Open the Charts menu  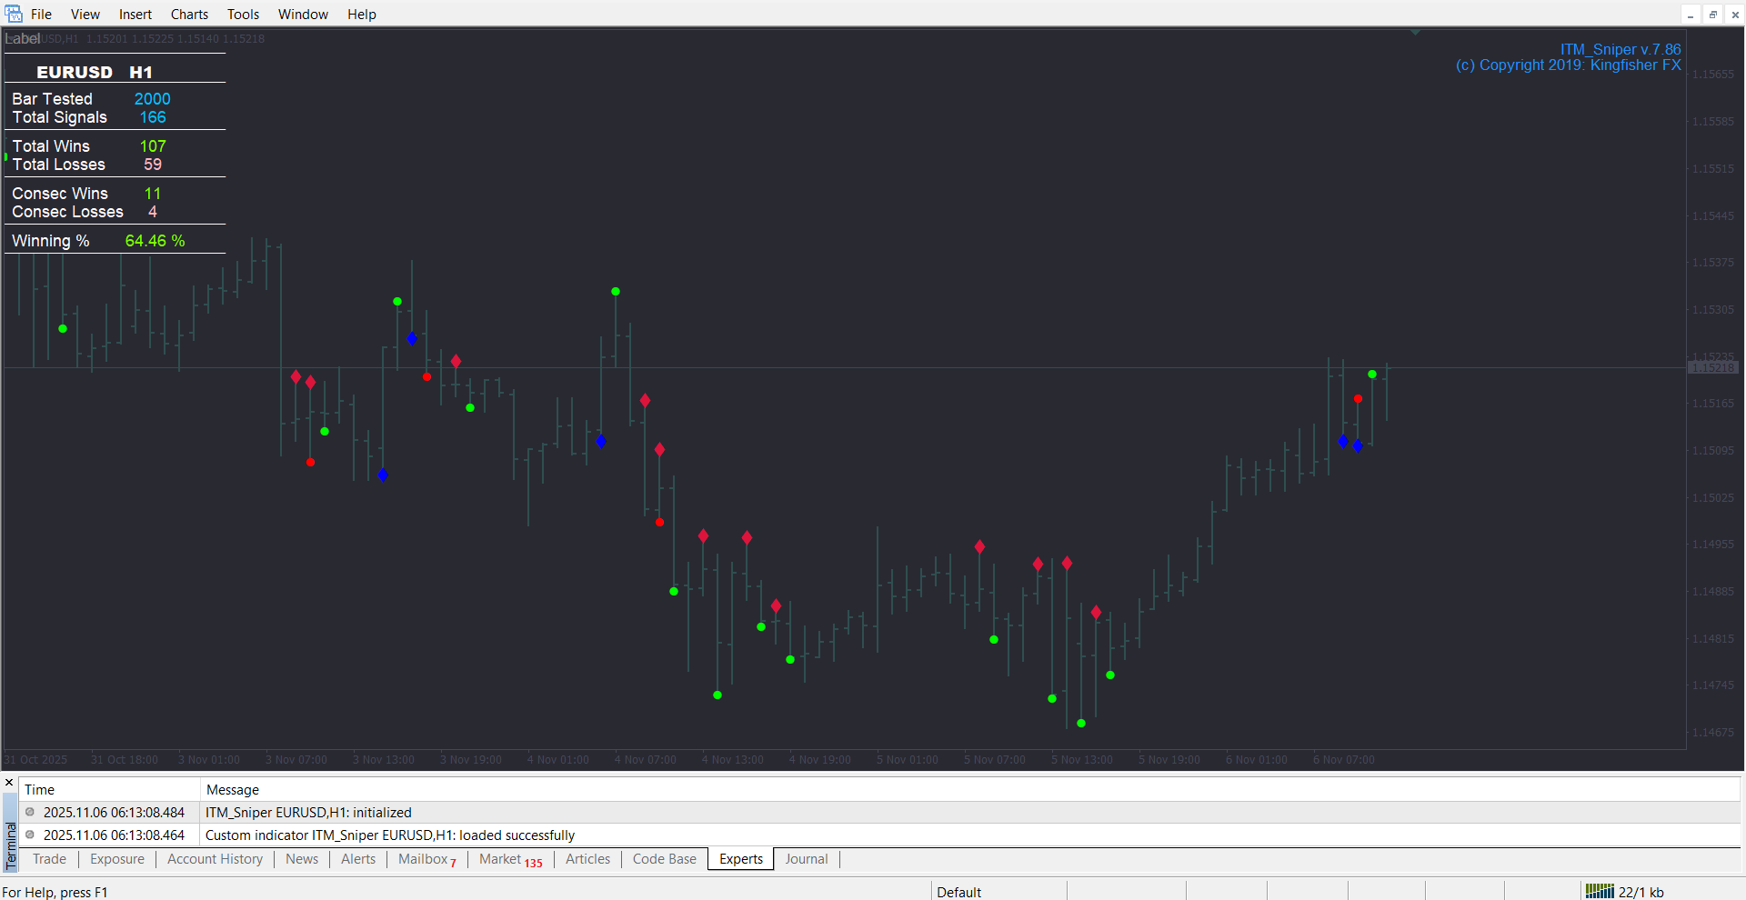pos(189,15)
